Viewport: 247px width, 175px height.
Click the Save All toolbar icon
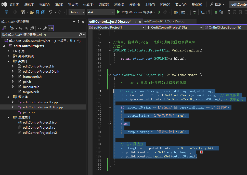43,12
